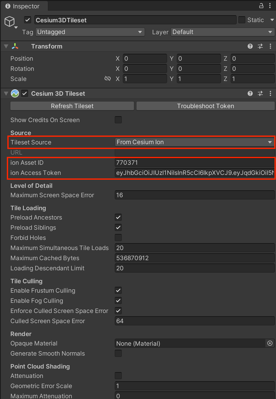Open Cesium 3D Tileset presets
The height and width of the screenshot is (399, 276).
[260, 93]
